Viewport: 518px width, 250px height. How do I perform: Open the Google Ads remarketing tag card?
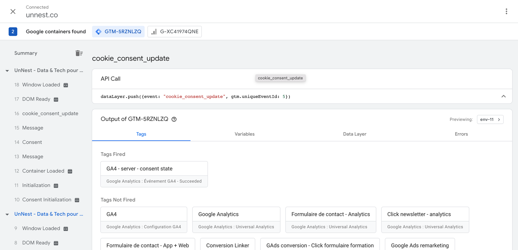pyautogui.click(x=420, y=244)
